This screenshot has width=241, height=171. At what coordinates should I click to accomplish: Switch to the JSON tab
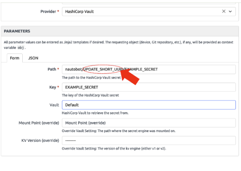(33, 58)
